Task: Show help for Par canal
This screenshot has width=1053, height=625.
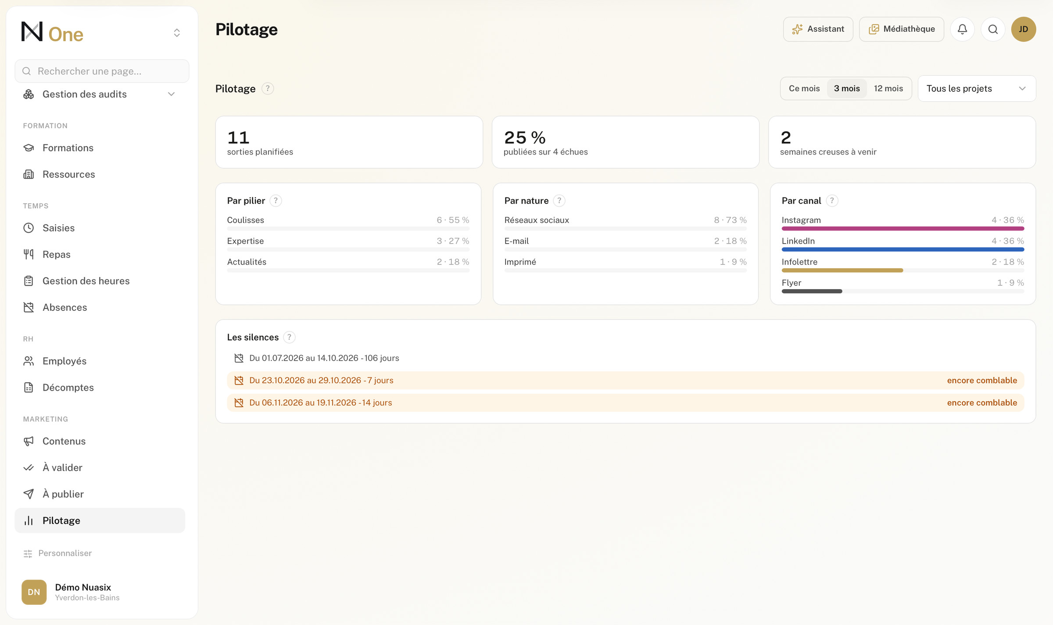Action: coord(832,201)
